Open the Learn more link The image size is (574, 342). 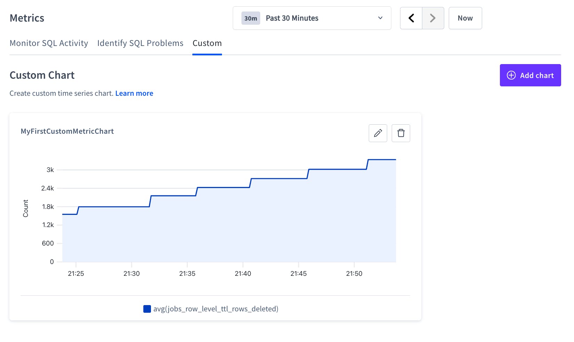[134, 93]
